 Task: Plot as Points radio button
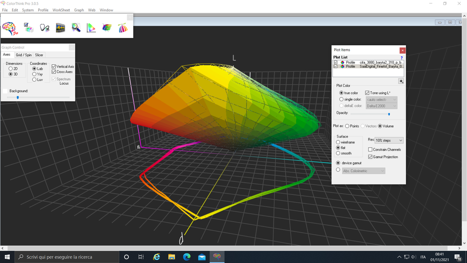point(347,126)
